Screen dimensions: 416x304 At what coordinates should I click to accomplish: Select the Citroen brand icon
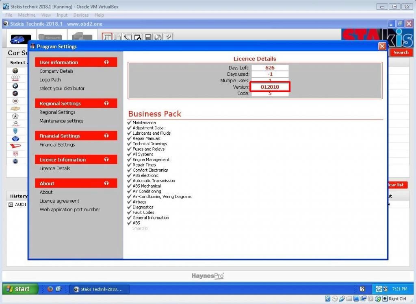click(x=15, y=123)
